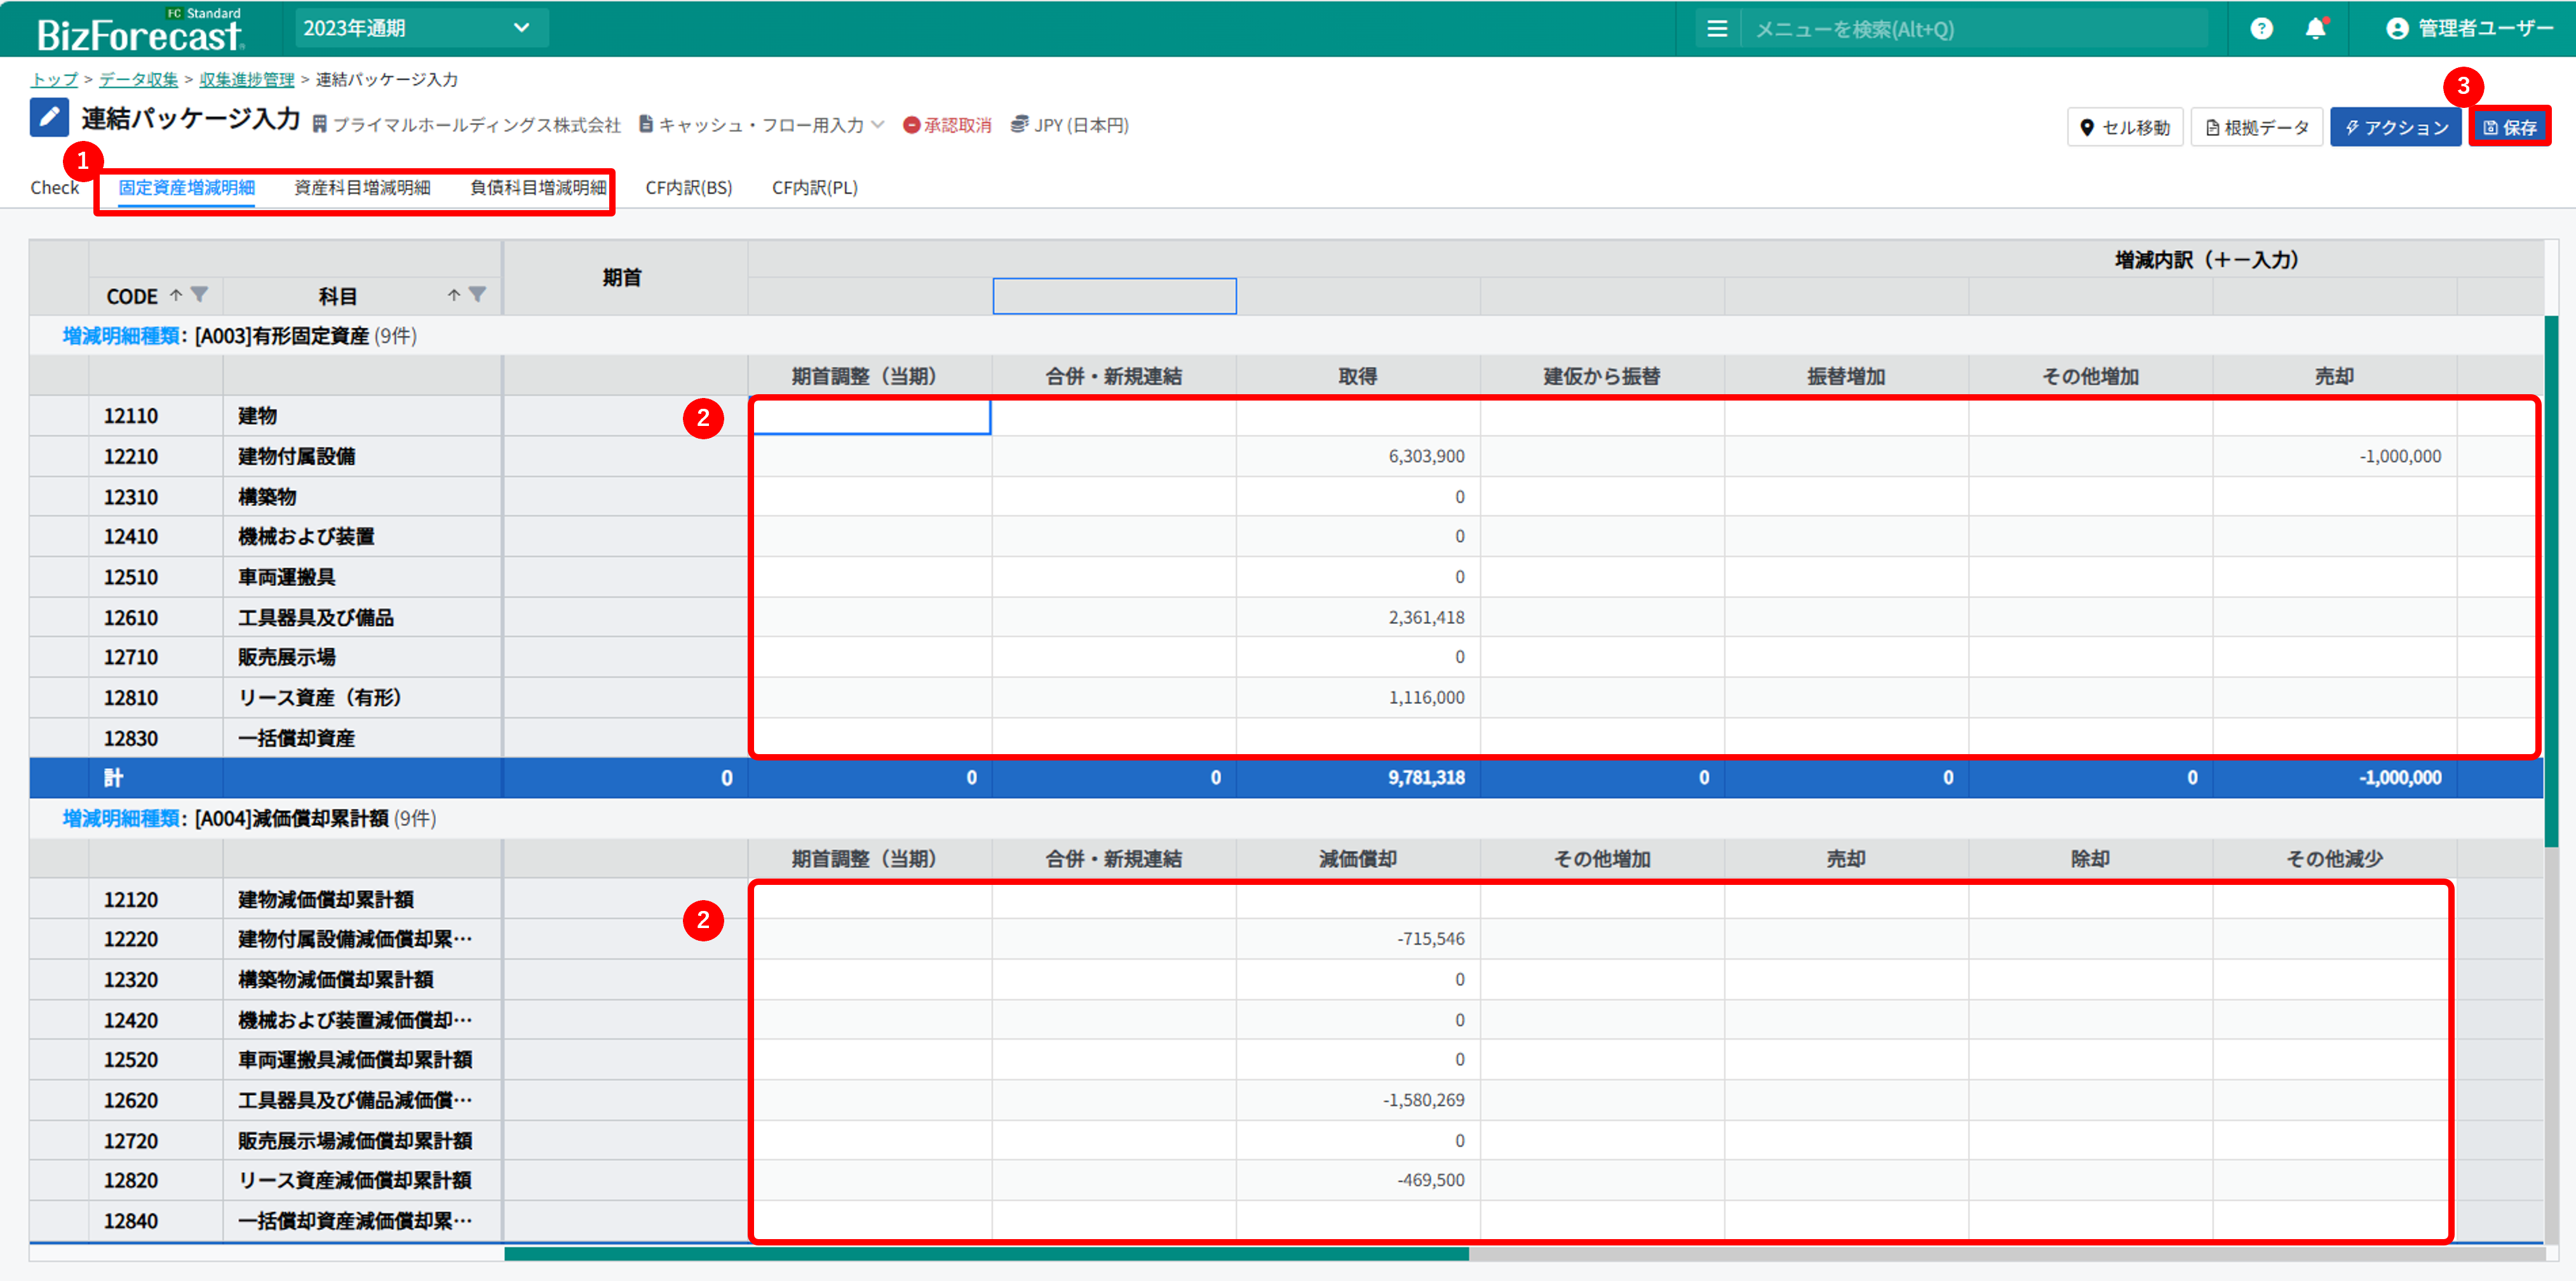Open the help question mark icon
Viewport: 2576px width, 1281px height.
tap(2261, 29)
